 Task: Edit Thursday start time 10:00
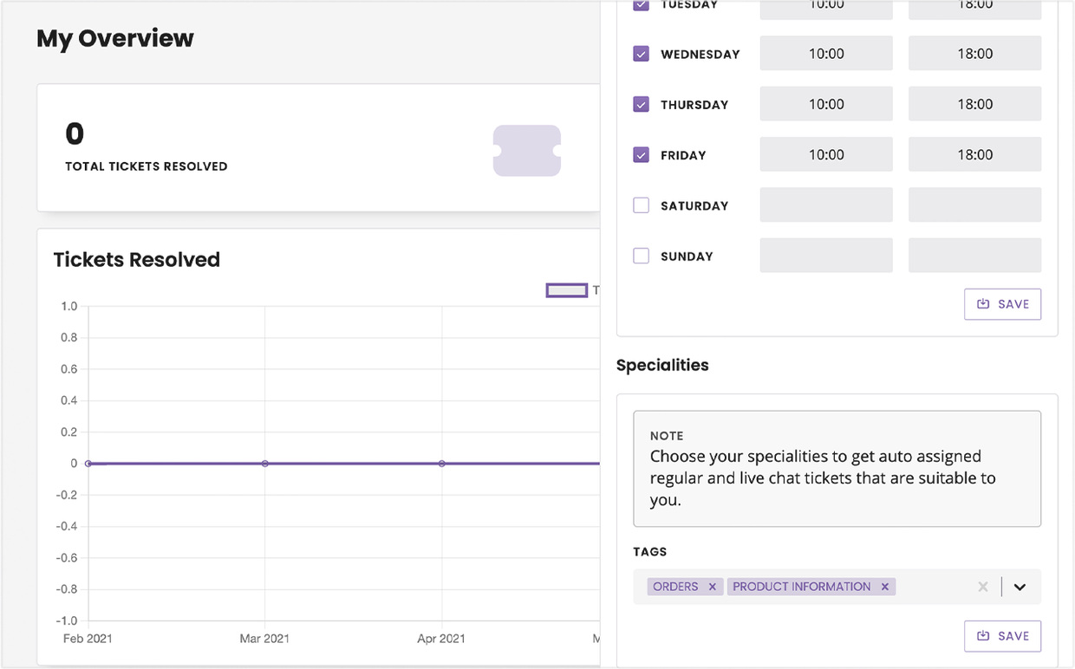point(826,104)
